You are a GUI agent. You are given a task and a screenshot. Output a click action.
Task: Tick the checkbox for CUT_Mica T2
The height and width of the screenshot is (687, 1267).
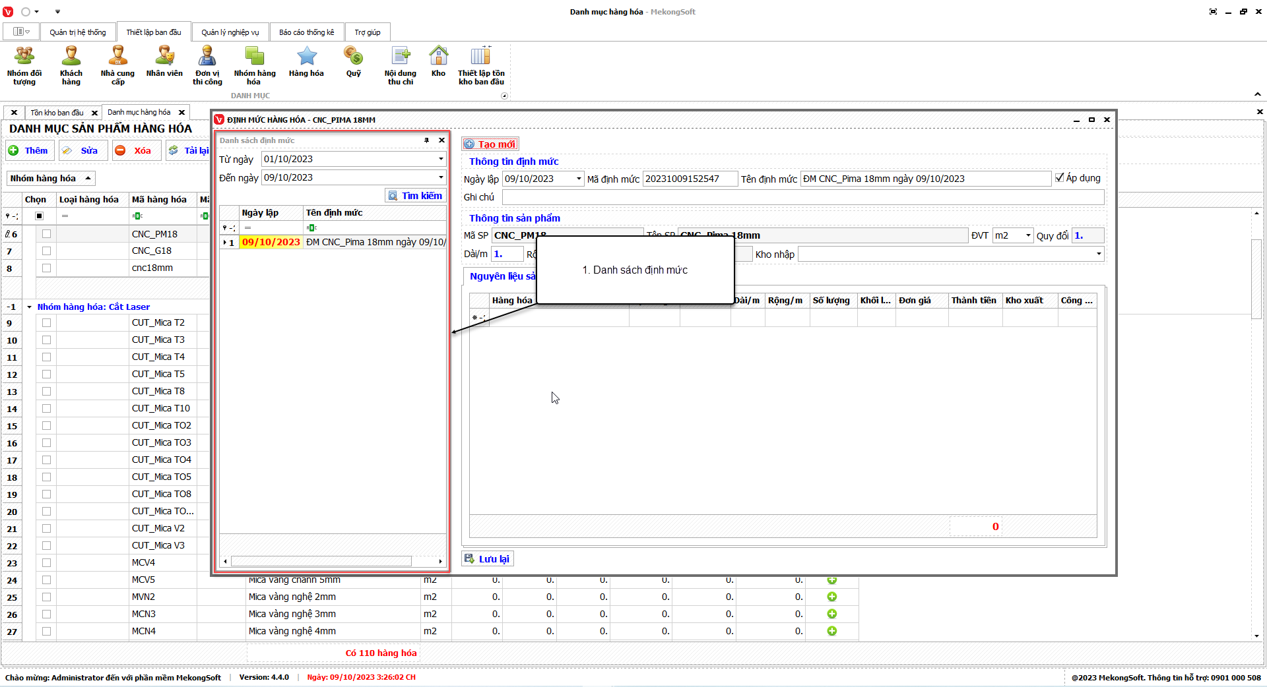[x=46, y=323]
